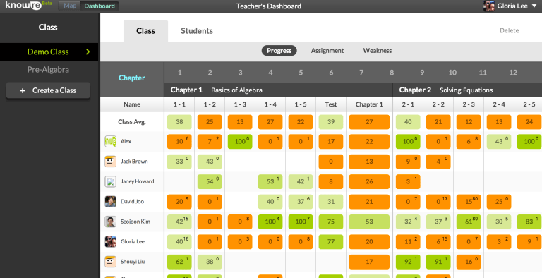Image resolution: width=542 pixels, height=278 pixels.
Task: Click the Chapter header label
Action: (x=132, y=78)
